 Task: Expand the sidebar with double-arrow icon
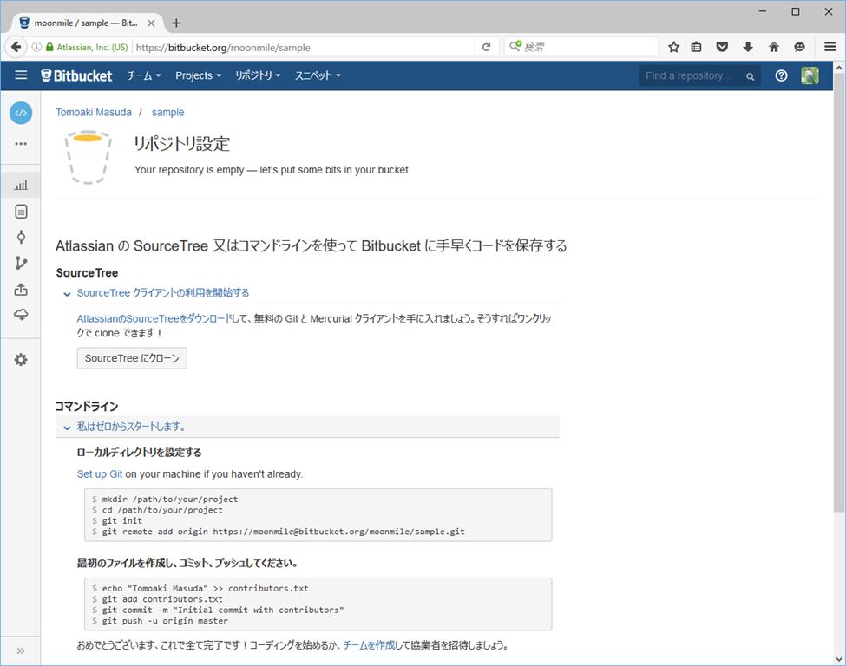(x=21, y=650)
